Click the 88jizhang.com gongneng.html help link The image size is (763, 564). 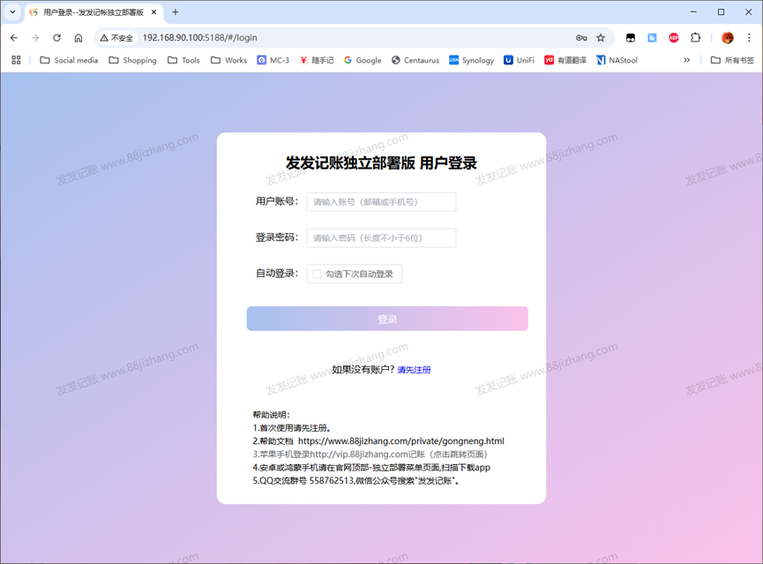(401, 440)
